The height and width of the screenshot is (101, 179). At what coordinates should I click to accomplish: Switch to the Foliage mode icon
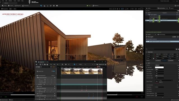48,6
